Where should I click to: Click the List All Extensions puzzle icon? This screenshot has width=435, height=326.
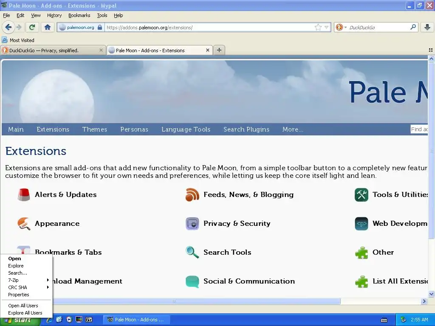click(x=362, y=281)
